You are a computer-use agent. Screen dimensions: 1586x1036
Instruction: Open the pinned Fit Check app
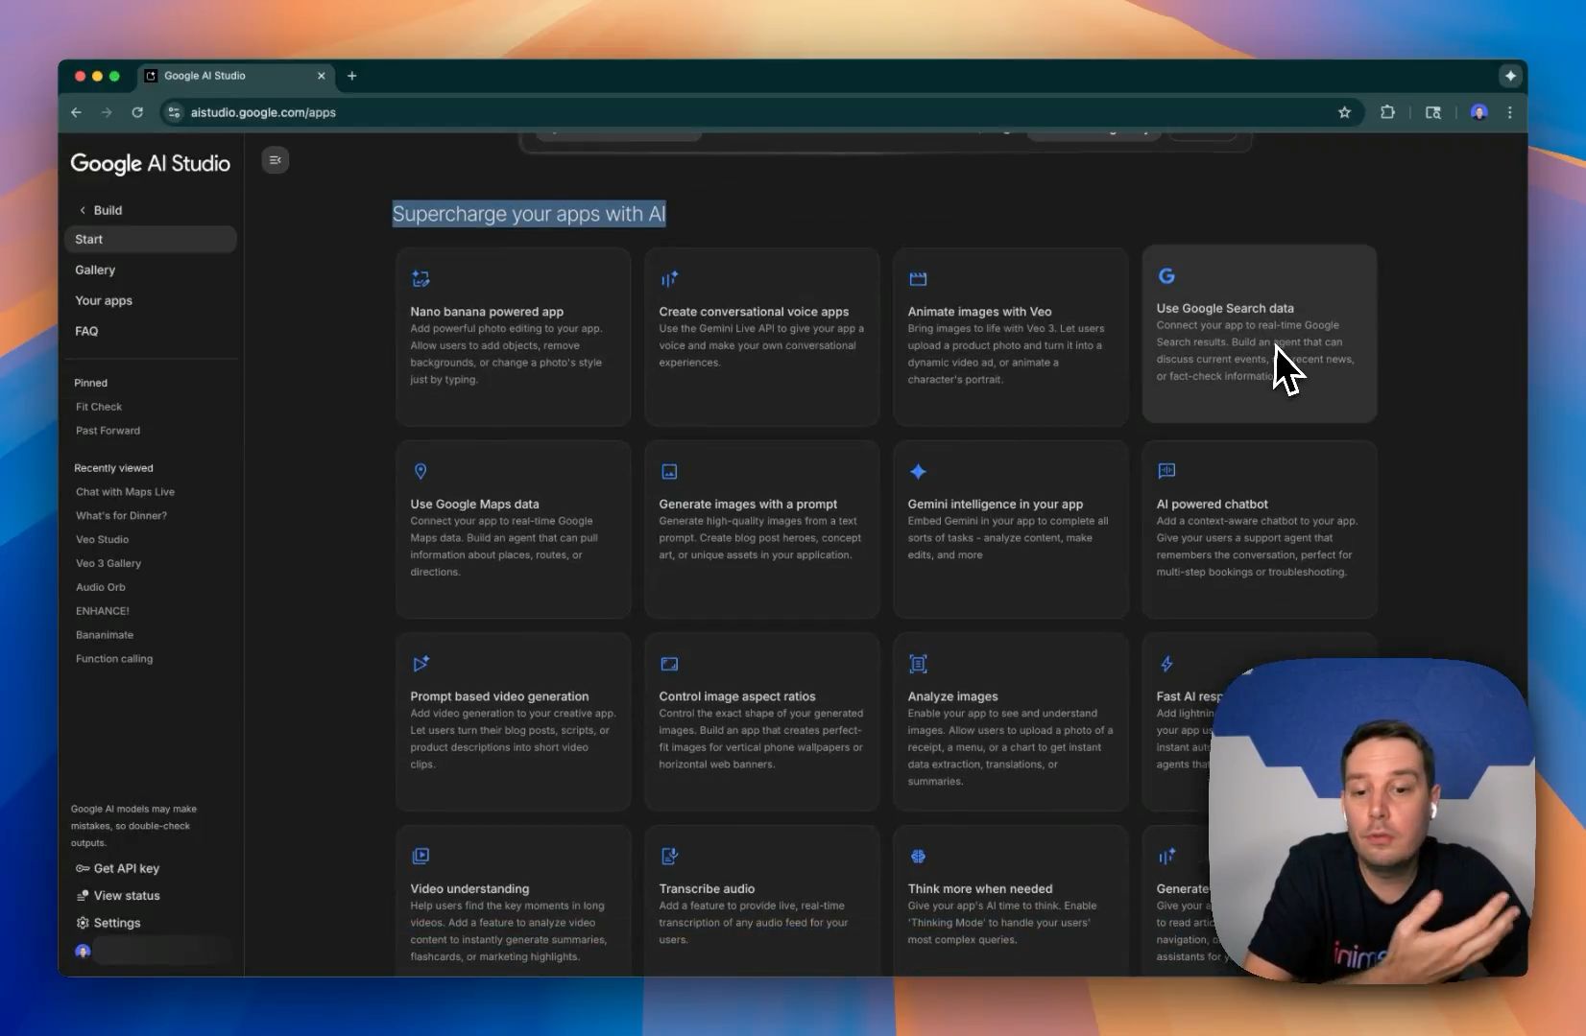click(99, 407)
